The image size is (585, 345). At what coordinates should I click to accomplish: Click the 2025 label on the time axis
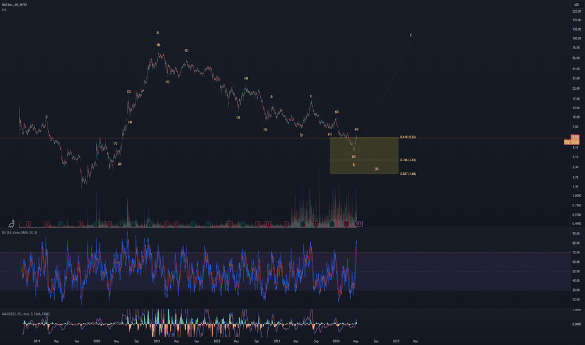pyautogui.click(x=396, y=341)
